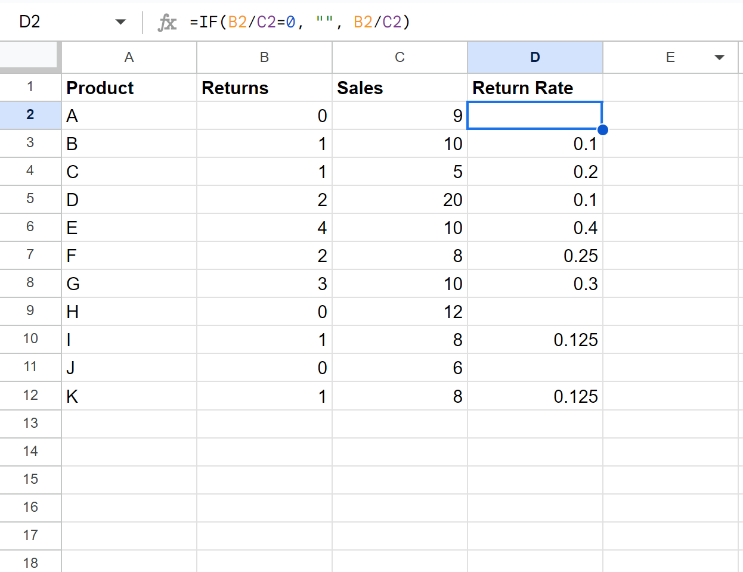Select the cell containing 0.25
The width and height of the screenshot is (743, 572).
click(x=535, y=256)
